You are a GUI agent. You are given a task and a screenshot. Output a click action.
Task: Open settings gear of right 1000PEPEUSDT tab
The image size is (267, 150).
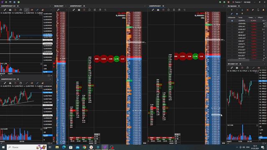163,6
